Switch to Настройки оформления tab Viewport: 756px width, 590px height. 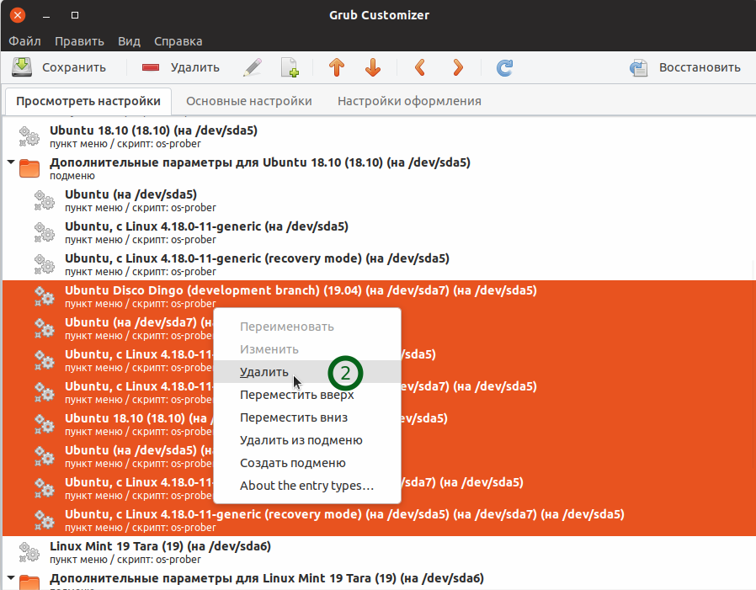click(409, 101)
